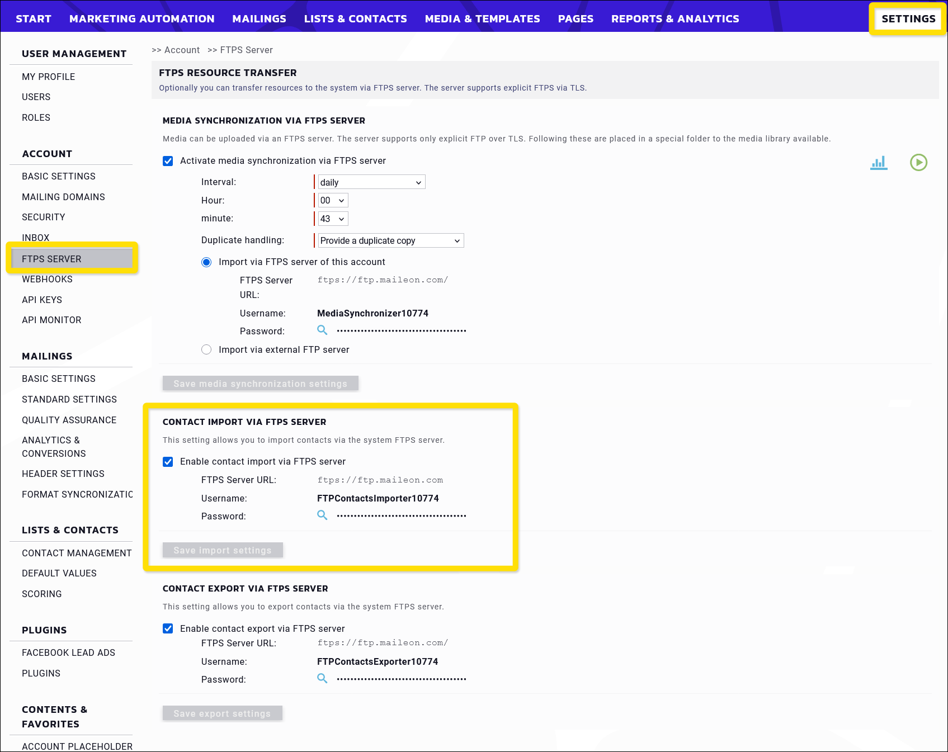Open MEDIA & TEMPLATES menu
This screenshot has width=948, height=752.
coord(483,18)
